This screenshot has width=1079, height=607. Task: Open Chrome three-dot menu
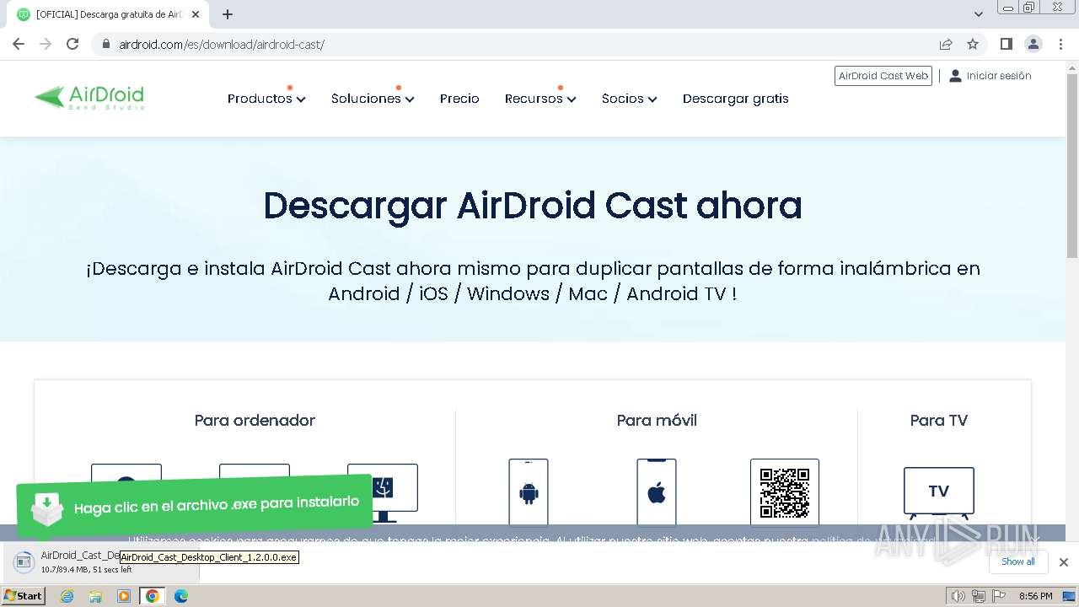point(1060,44)
